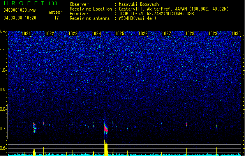Click the 1022 time axis marker
245x156 pixels.
[x=50, y=34]
